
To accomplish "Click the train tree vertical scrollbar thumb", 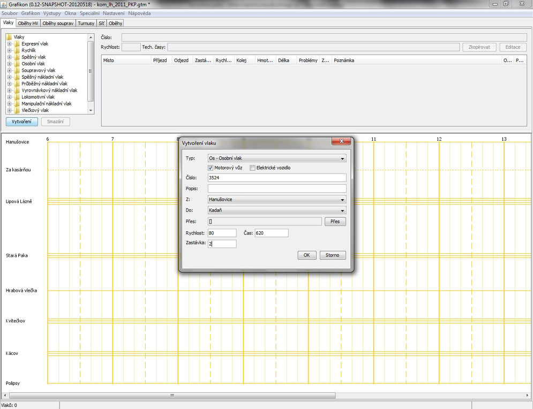I will (x=91, y=71).
